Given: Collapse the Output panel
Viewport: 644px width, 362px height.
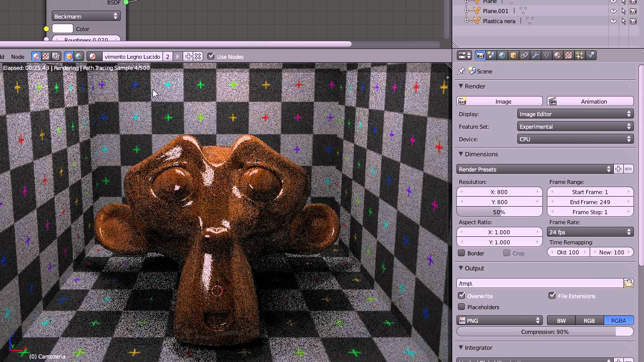Looking at the screenshot, I should point(461,268).
